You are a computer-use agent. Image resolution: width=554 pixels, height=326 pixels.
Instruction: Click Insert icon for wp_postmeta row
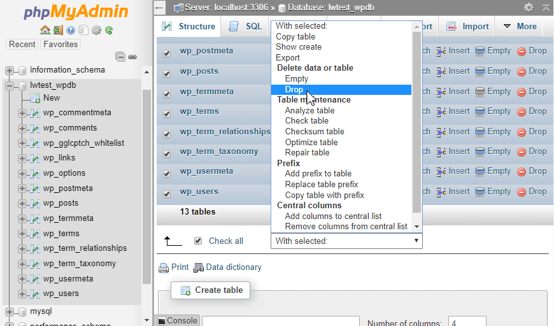(x=441, y=52)
